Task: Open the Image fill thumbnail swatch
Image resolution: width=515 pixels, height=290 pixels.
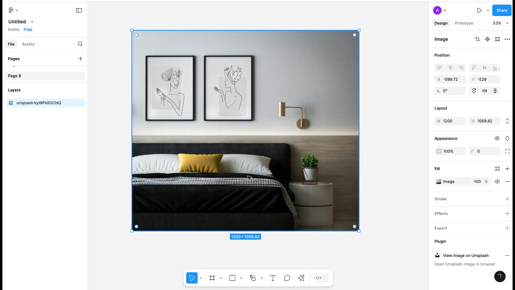Action: click(x=439, y=182)
